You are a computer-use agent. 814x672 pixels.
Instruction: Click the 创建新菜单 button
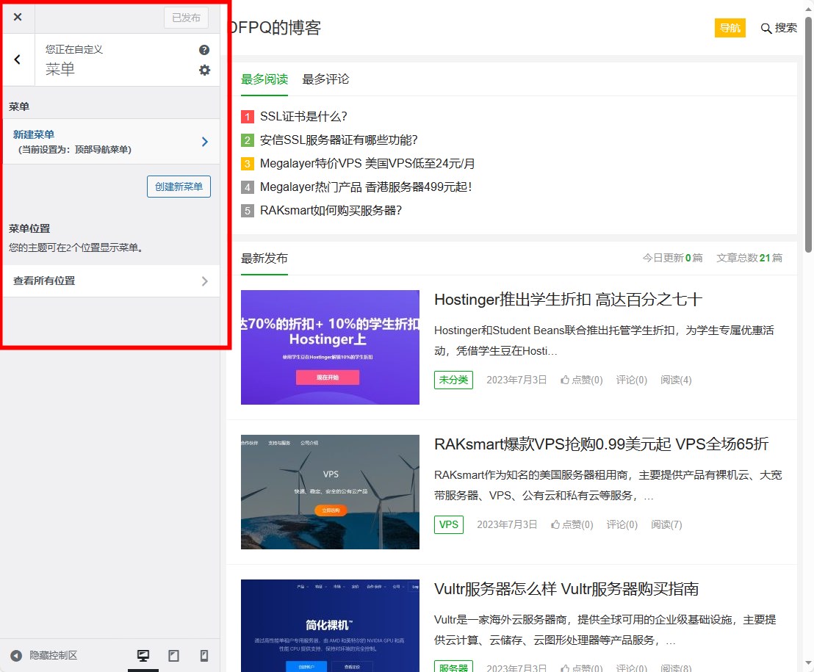[179, 187]
